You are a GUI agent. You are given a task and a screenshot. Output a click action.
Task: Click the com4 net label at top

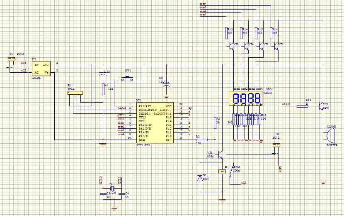point(203,4)
